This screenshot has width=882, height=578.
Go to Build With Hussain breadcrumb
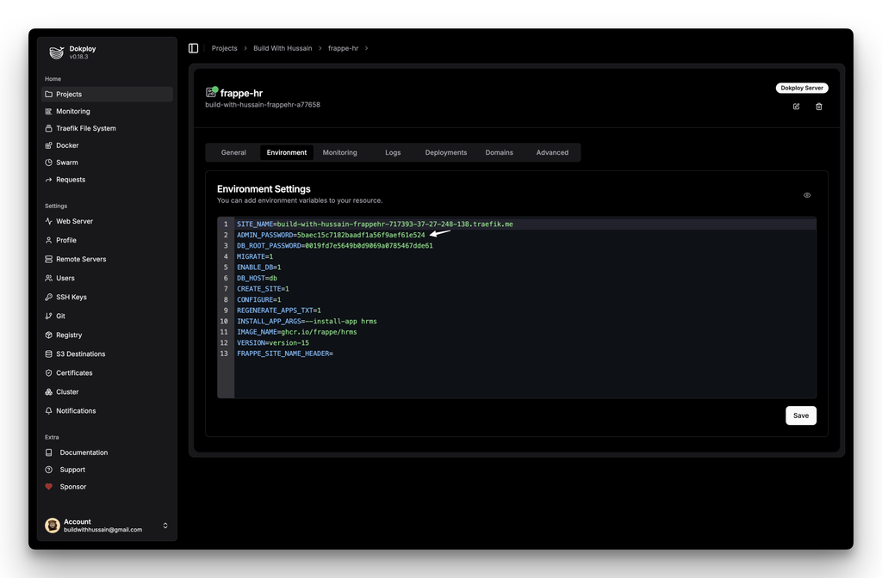pyautogui.click(x=283, y=48)
